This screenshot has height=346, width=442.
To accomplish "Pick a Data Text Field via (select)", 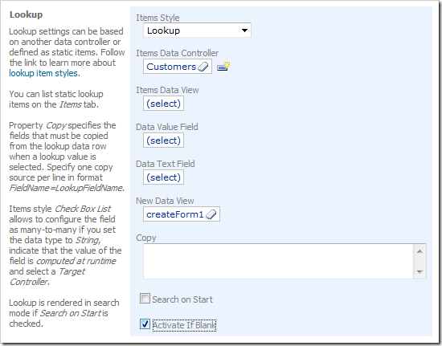I will click(163, 177).
